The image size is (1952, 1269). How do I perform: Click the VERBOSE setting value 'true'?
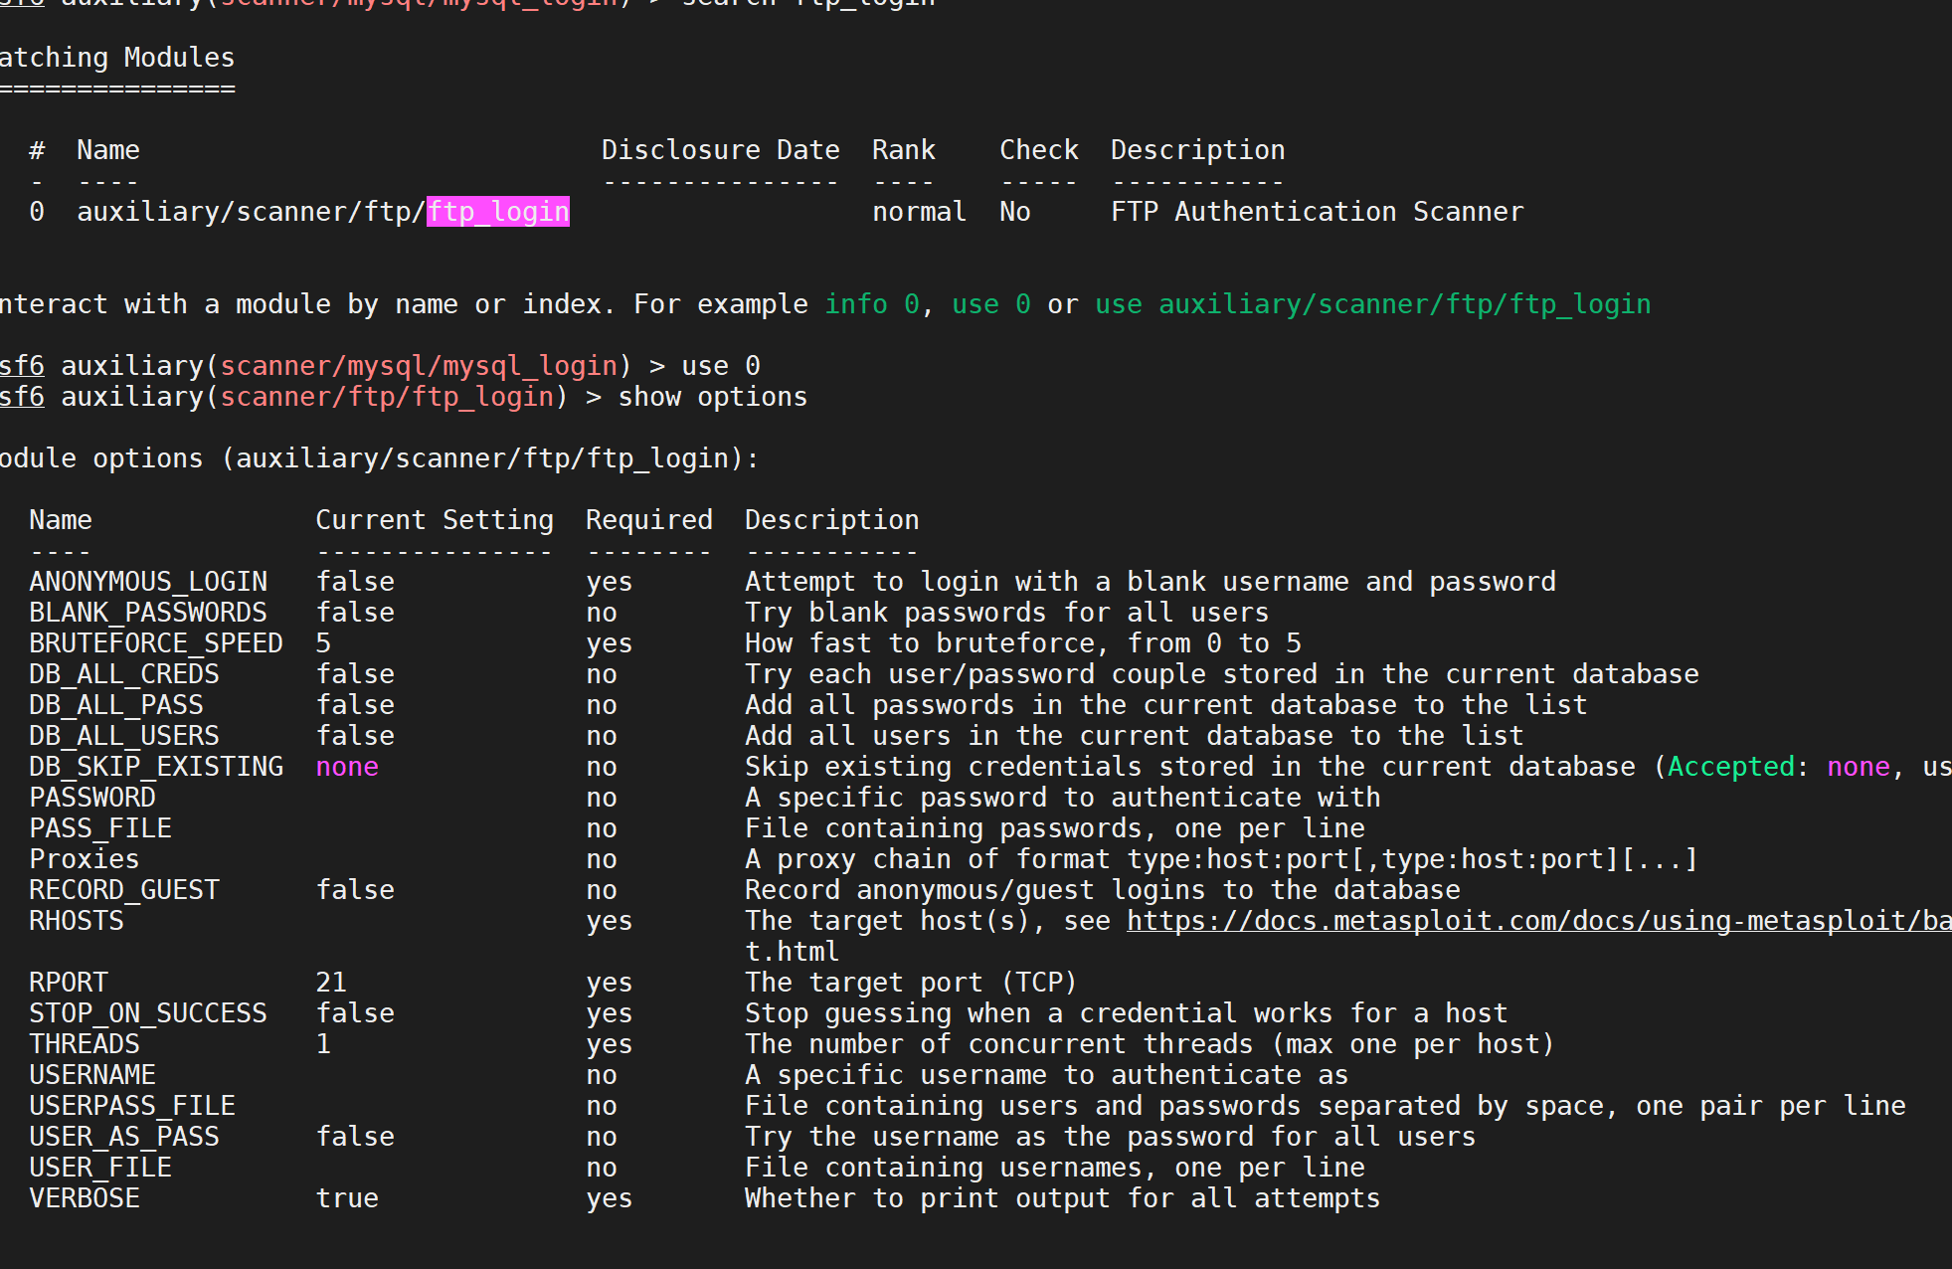[347, 1198]
